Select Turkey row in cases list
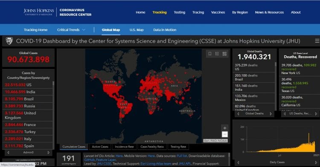Screen dimensions: 320x167 click(28, 132)
